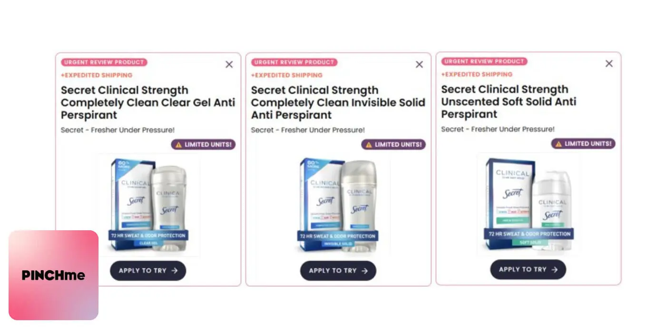
Task: Select Limited Units badge on Soft Solid card
Action: point(583,144)
